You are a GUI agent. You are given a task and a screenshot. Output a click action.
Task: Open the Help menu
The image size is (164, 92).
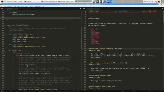pyautogui.click(x=43, y=6)
